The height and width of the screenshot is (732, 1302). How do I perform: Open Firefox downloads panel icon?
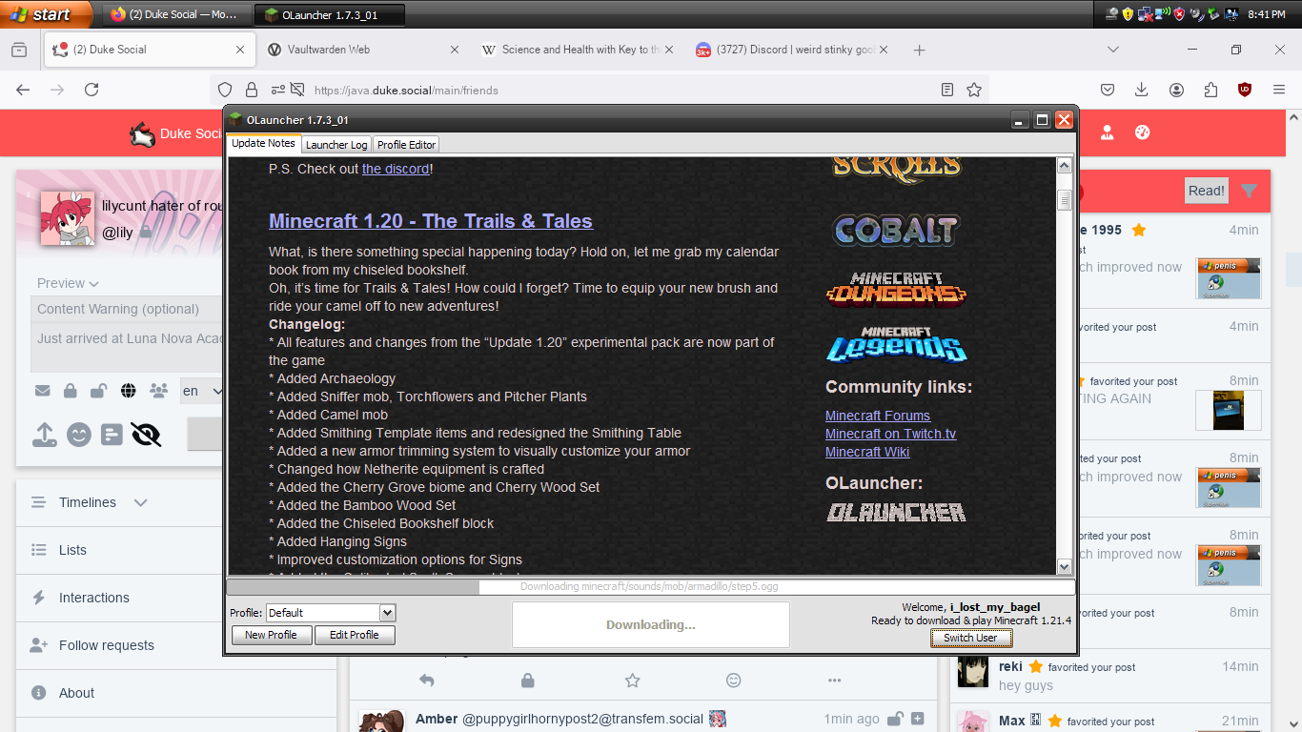click(x=1141, y=90)
